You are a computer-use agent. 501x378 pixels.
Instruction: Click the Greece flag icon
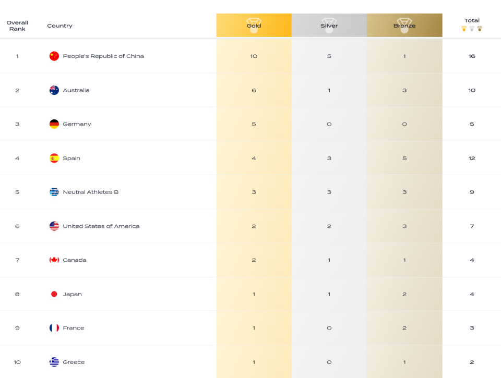point(54,362)
